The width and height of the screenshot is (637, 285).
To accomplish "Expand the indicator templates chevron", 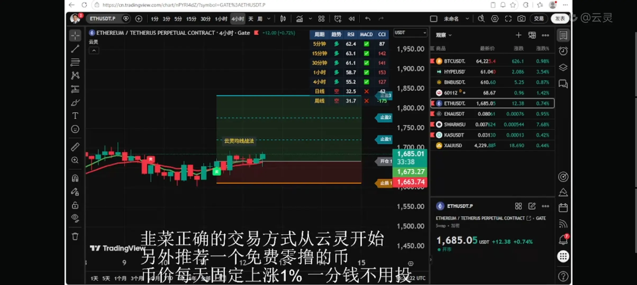I will [310, 19].
